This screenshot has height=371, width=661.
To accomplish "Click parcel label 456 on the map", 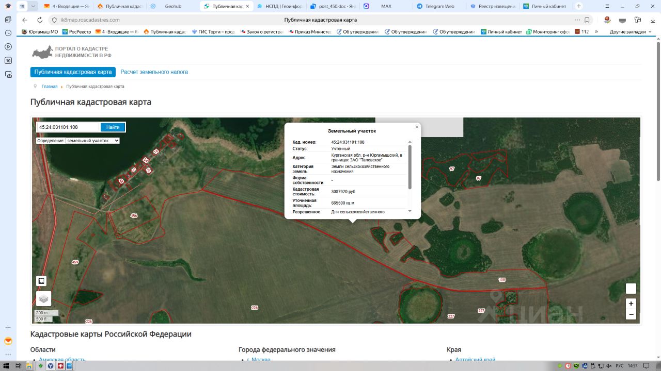I will pos(134,215).
